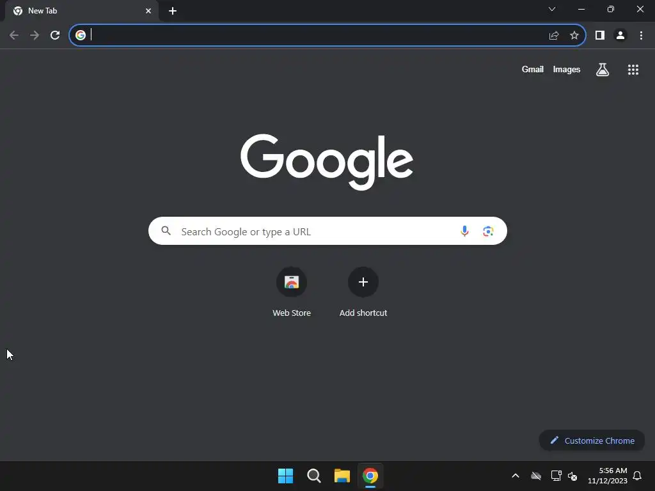The height and width of the screenshot is (491, 655).
Task: Click the Chrome taskbar icon
Action: click(370, 476)
